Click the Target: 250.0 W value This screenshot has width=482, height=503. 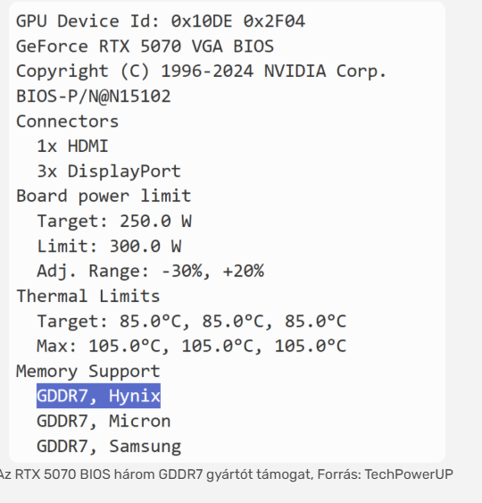(x=114, y=221)
